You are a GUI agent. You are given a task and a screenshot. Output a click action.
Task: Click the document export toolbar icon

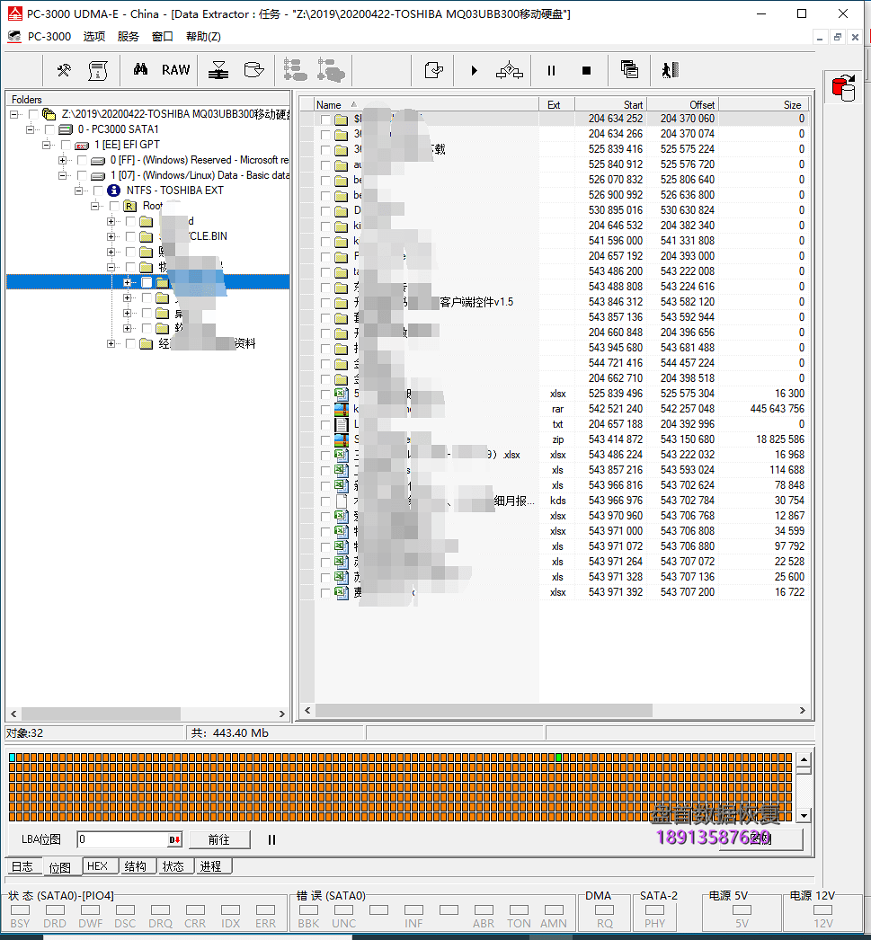tap(433, 71)
